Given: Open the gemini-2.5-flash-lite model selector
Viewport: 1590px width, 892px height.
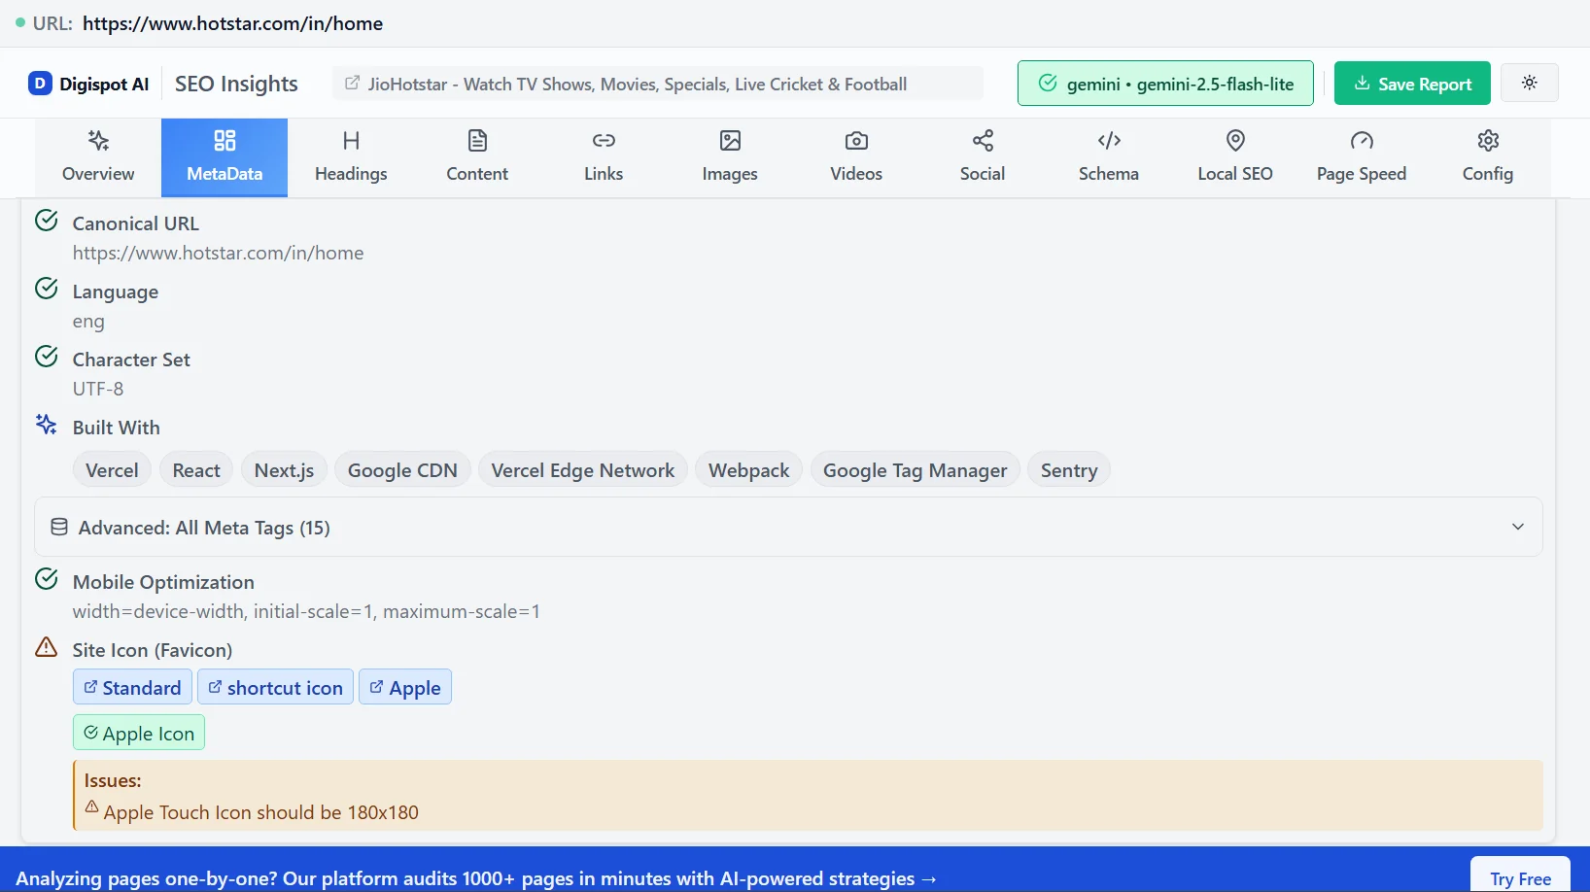Looking at the screenshot, I should pos(1165,84).
